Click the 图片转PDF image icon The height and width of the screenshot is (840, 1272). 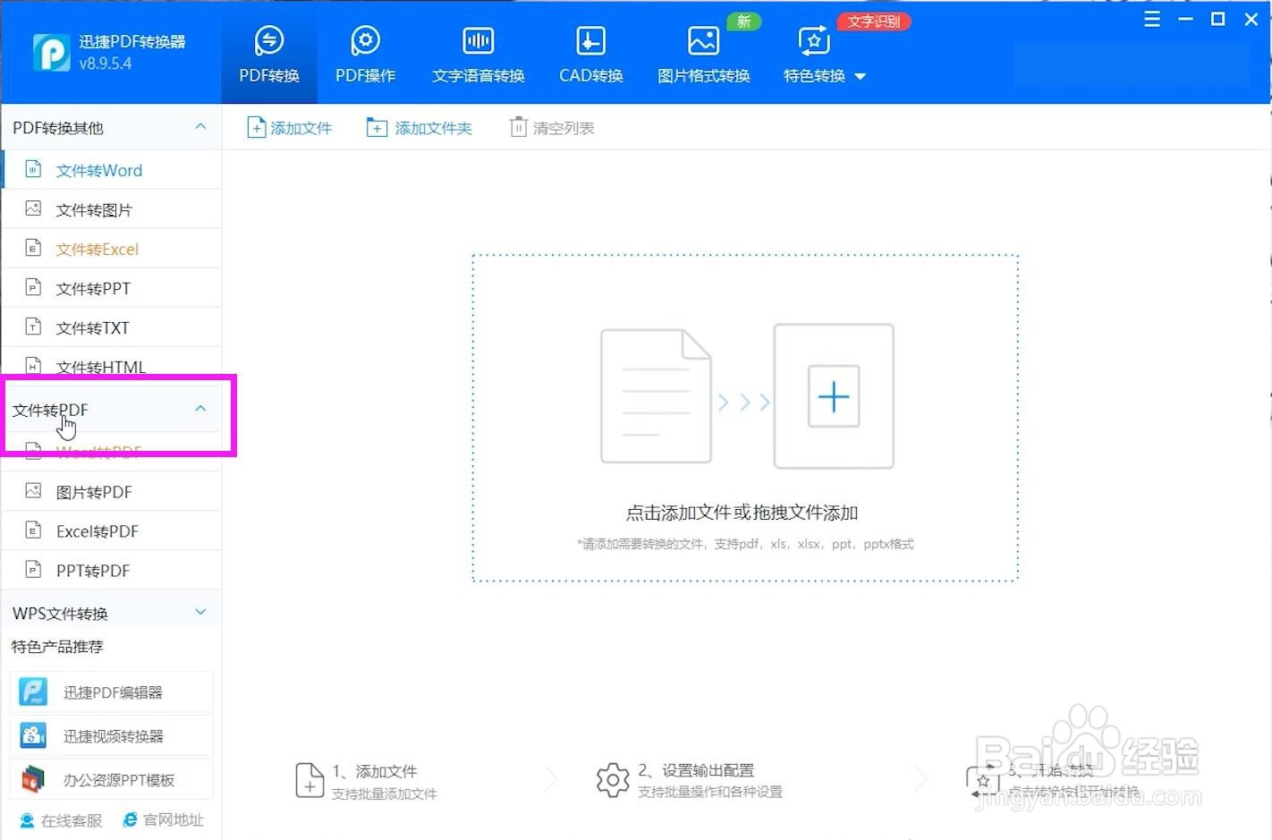[33, 491]
